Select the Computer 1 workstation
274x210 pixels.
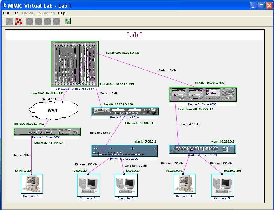(x=31, y=183)
